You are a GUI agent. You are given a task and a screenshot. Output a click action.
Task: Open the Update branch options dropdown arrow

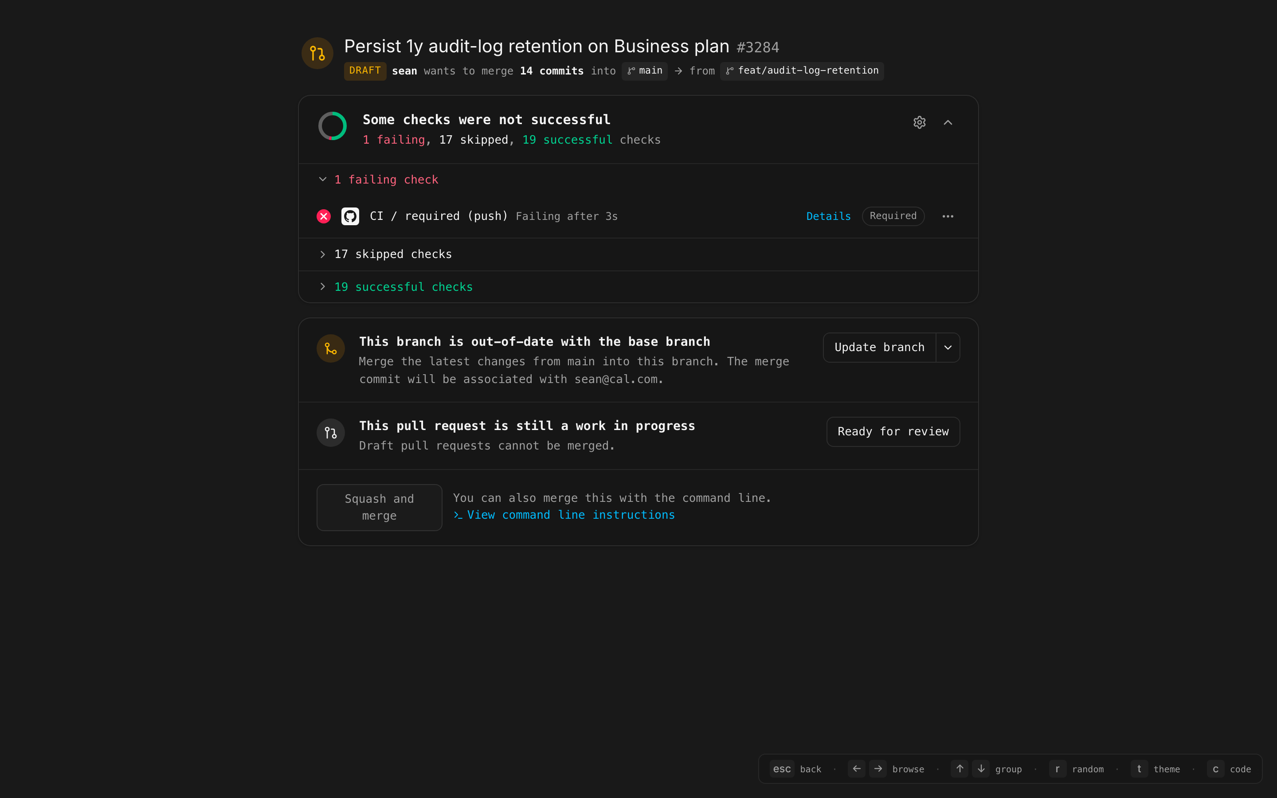click(948, 347)
